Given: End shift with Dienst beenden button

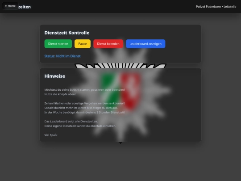Looking at the screenshot, I should click(x=108, y=44).
